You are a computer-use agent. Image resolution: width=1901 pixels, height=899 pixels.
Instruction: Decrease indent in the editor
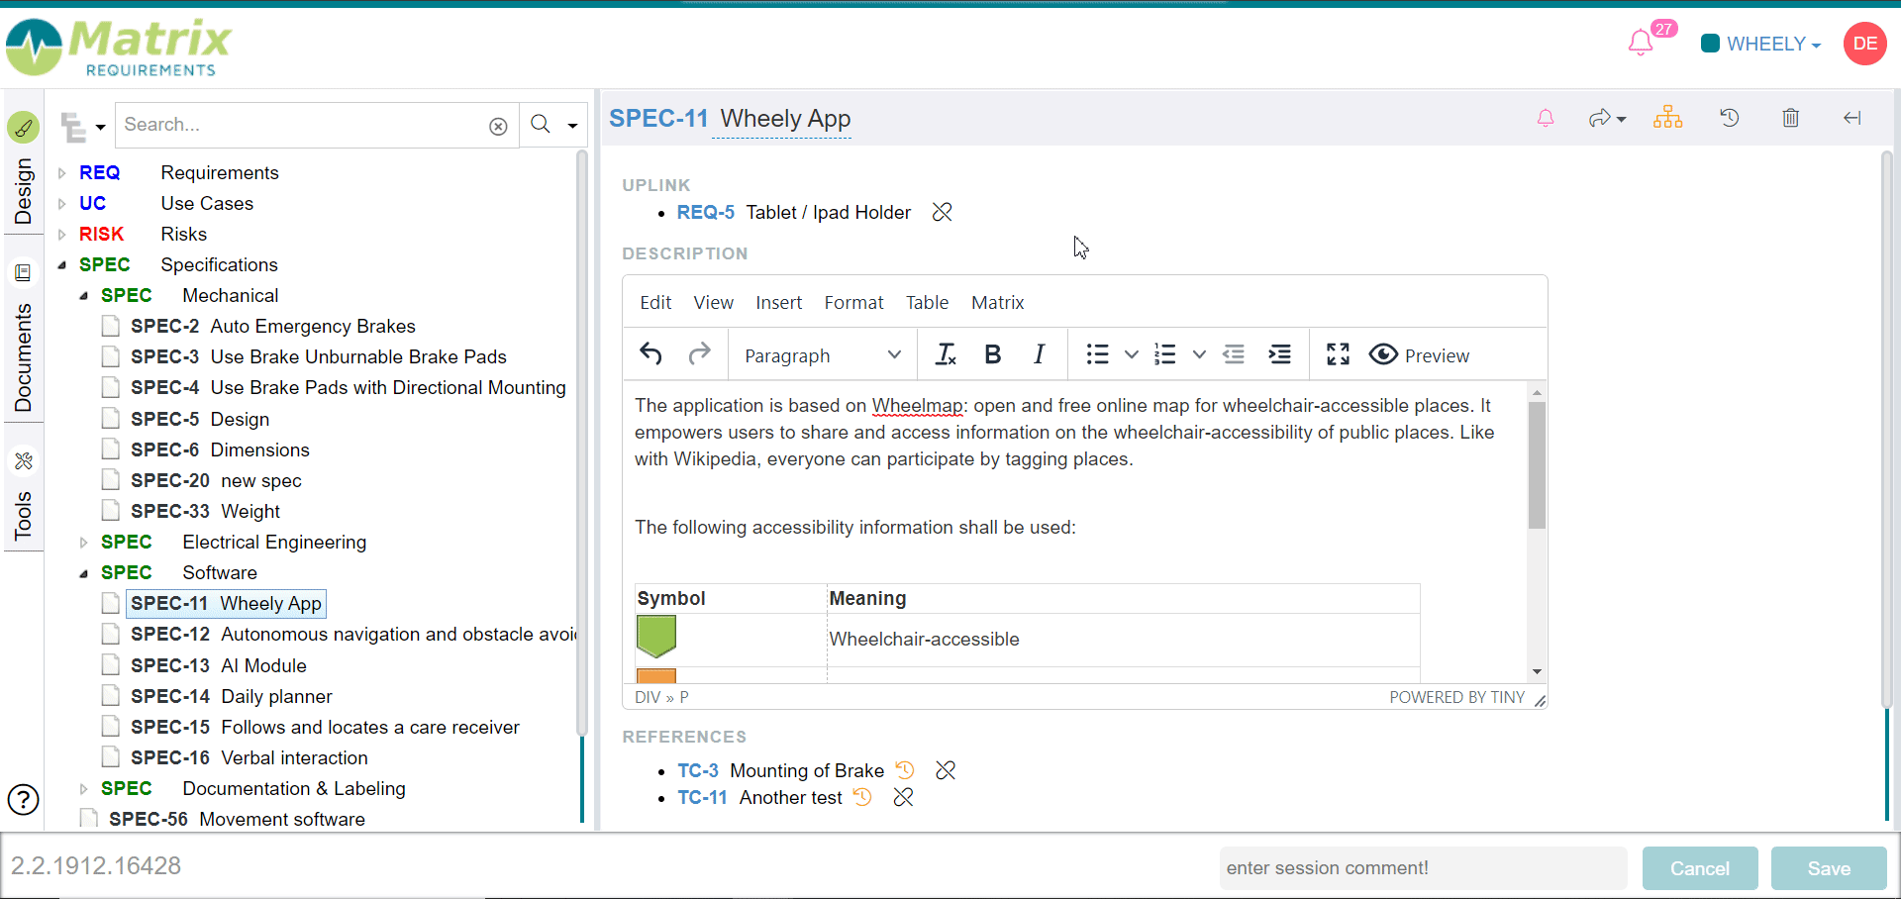click(1234, 354)
